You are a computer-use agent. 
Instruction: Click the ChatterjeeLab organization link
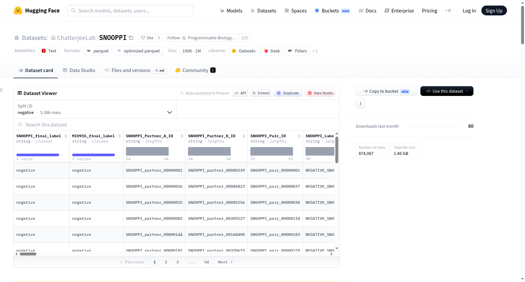click(x=76, y=38)
